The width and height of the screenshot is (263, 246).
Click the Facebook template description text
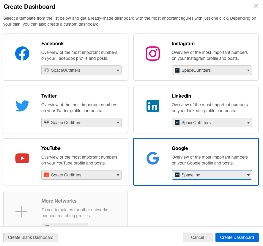click(79, 55)
